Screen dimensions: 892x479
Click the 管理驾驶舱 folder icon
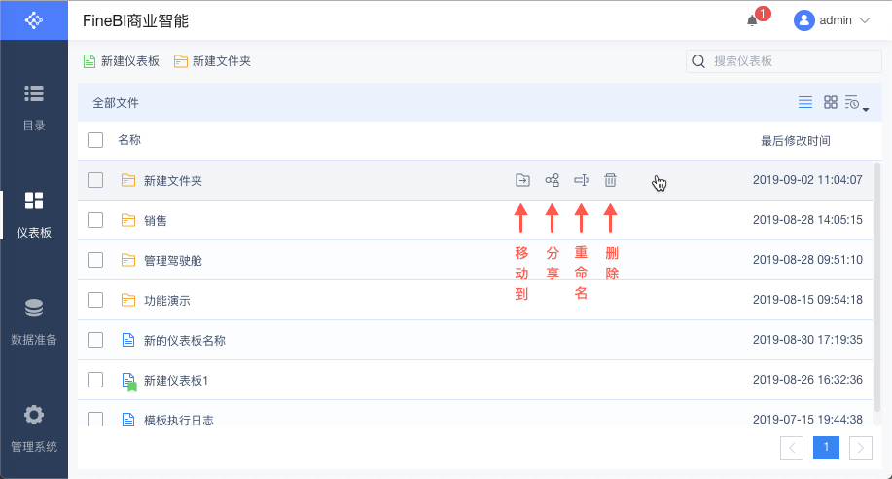pyautogui.click(x=128, y=260)
